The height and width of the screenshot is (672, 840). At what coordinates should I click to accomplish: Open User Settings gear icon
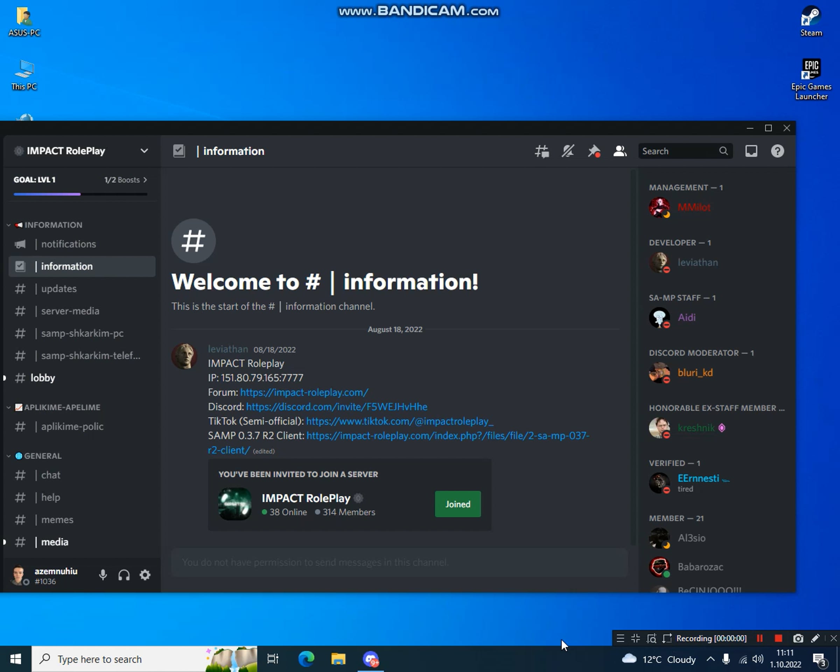click(x=145, y=575)
